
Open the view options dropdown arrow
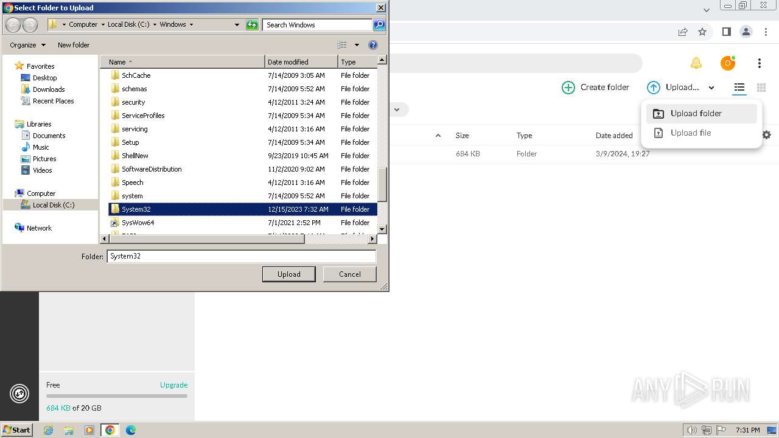coord(357,45)
